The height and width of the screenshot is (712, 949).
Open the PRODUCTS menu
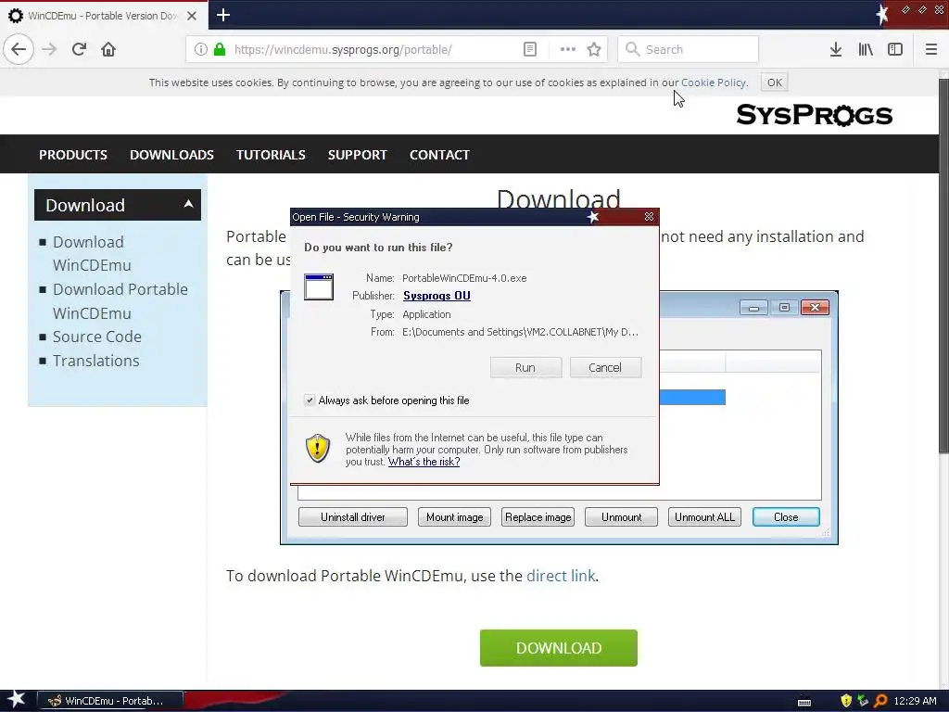(x=73, y=155)
